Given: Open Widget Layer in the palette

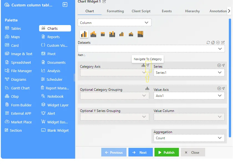Looking at the screenshot, I should [55, 105].
